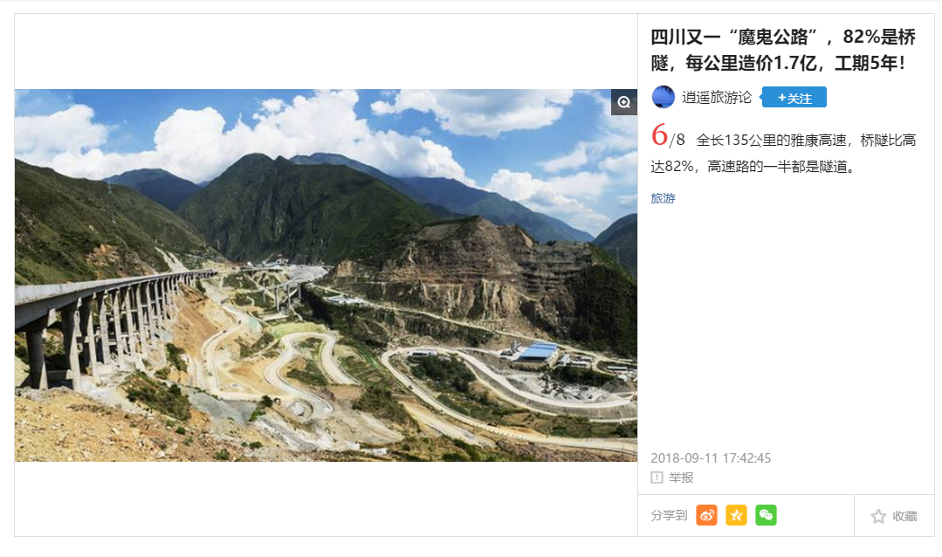This screenshot has height=557, width=942.
Task: Click the magnifier zoom icon on photo
Action: click(x=624, y=102)
